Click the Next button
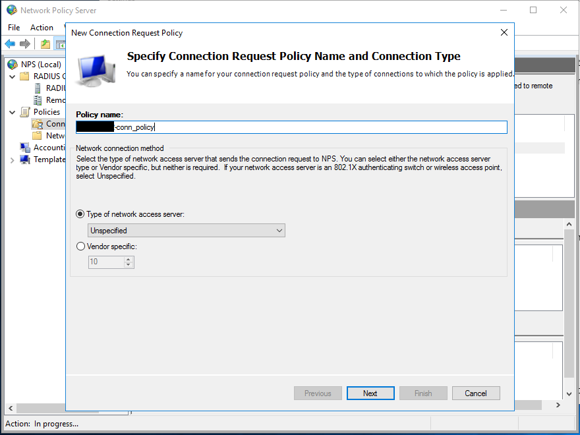 coord(370,393)
